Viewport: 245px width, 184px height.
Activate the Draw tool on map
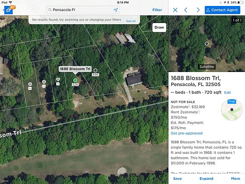pyautogui.click(x=159, y=27)
